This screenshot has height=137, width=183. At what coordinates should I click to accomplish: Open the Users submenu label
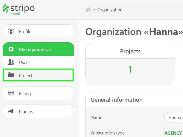click(x=24, y=62)
